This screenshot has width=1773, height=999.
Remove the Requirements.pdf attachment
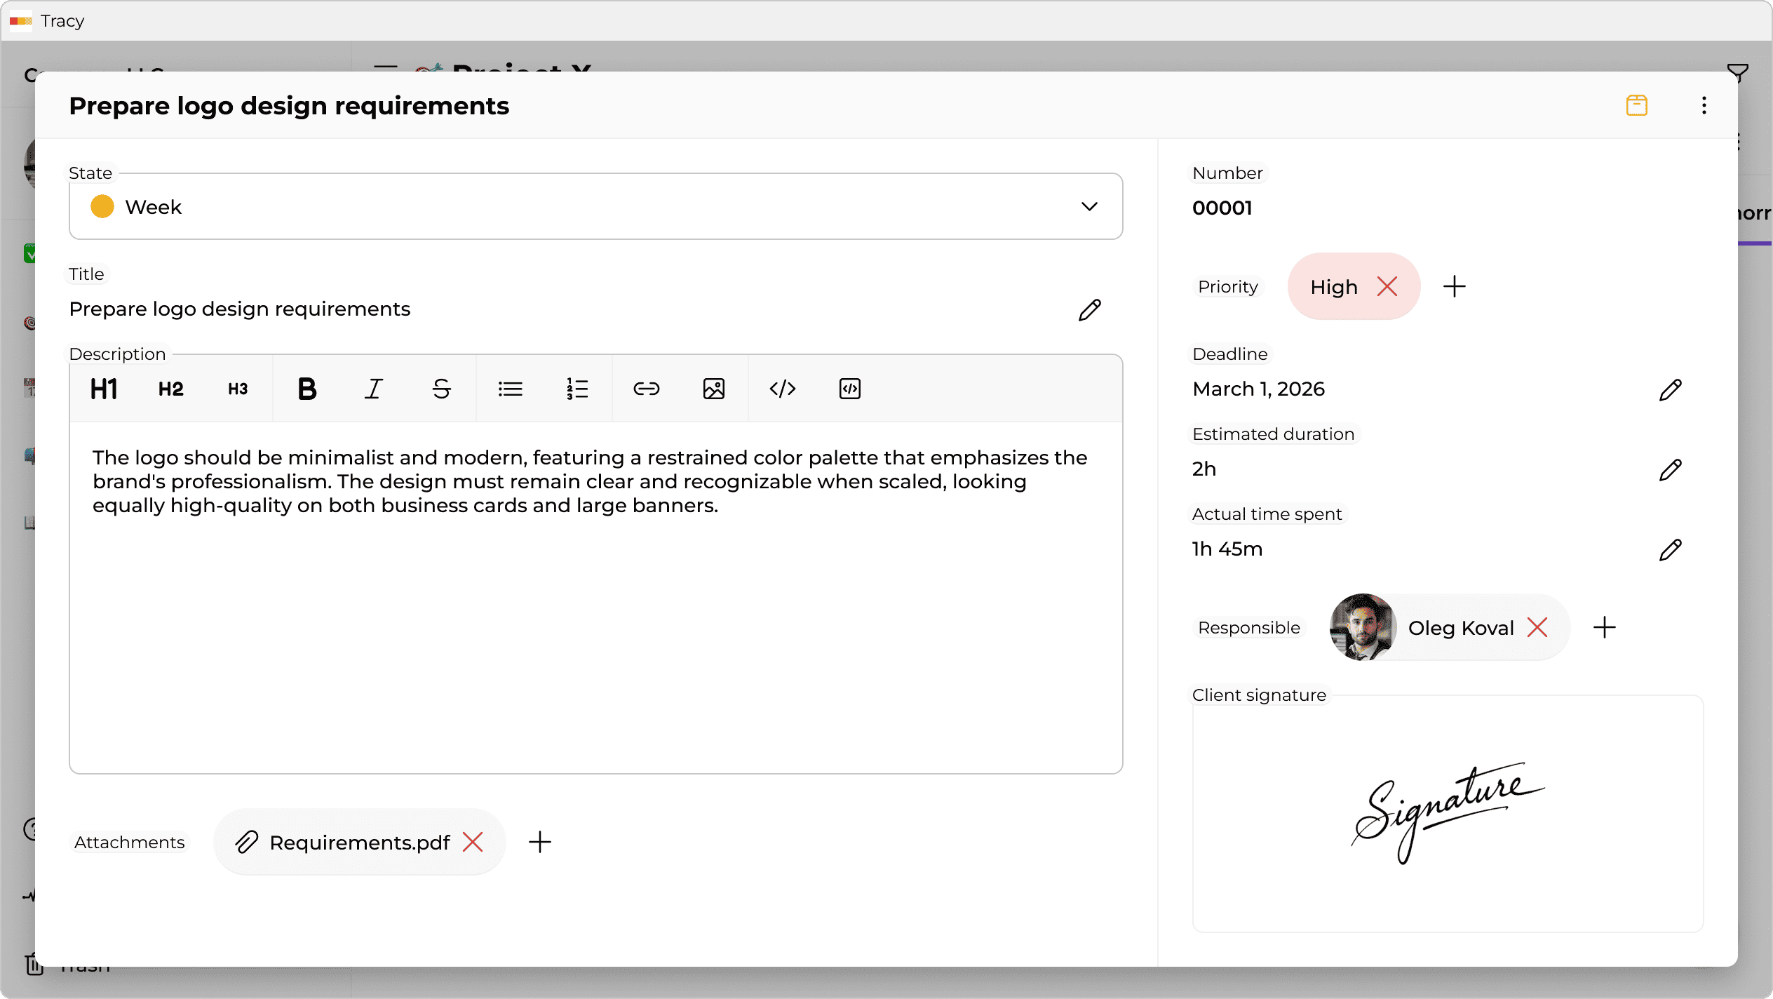pyautogui.click(x=473, y=842)
